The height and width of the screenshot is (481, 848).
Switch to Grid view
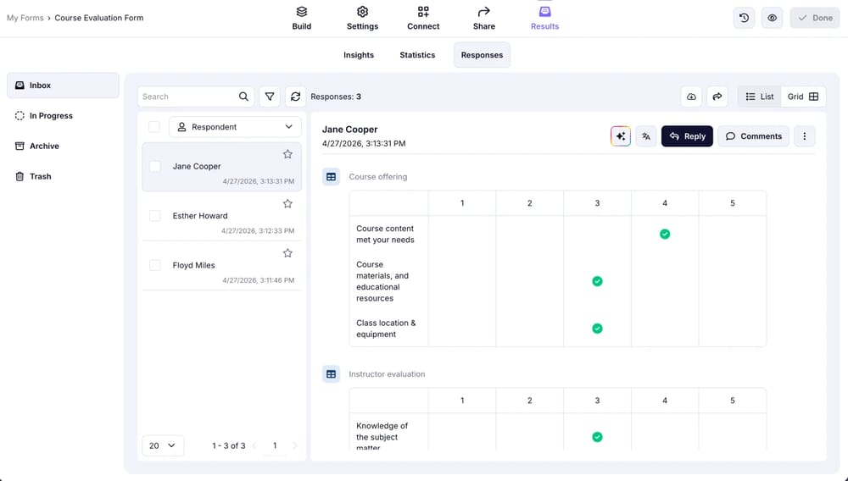click(x=803, y=97)
